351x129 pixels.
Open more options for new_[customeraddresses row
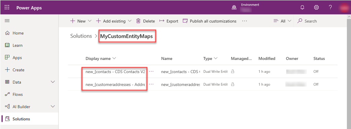(152, 84)
